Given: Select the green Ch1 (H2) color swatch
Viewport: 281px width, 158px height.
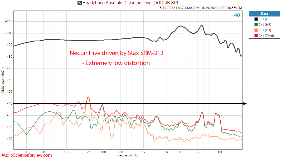Looking at the screenshot, I should [256, 25].
